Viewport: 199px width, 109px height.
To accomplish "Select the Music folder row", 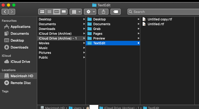I will tap(61, 48).
